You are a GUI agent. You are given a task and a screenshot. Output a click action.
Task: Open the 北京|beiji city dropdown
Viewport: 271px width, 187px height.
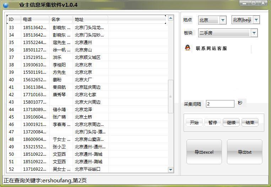[256, 20]
